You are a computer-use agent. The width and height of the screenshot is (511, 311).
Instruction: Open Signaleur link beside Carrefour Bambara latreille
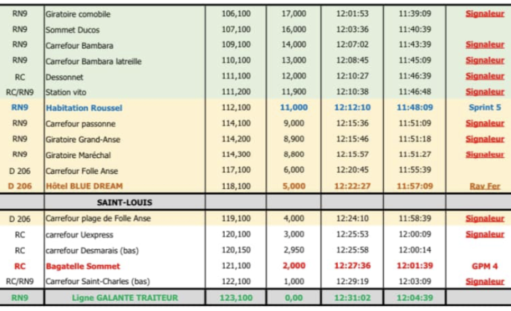[485, 60]
